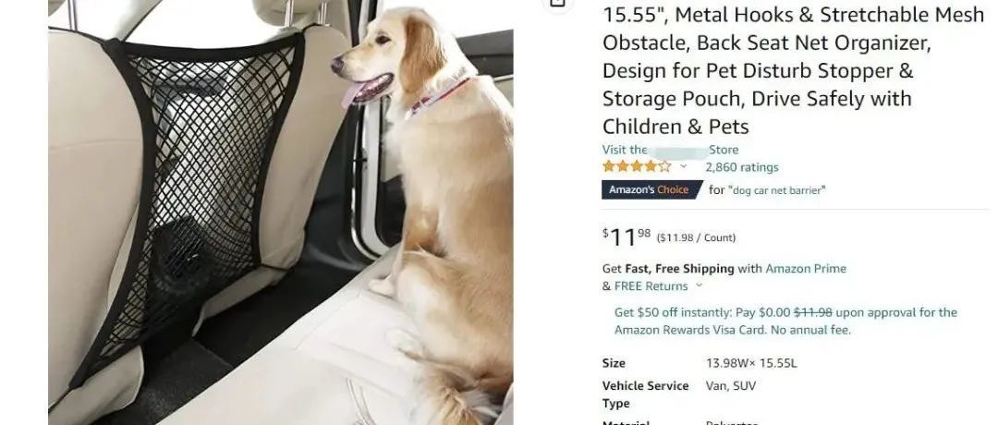Select the 13.98W× 15.55L size value
Image resolution: width=998 pixels, height=425 pixels.
pos(751,364)
